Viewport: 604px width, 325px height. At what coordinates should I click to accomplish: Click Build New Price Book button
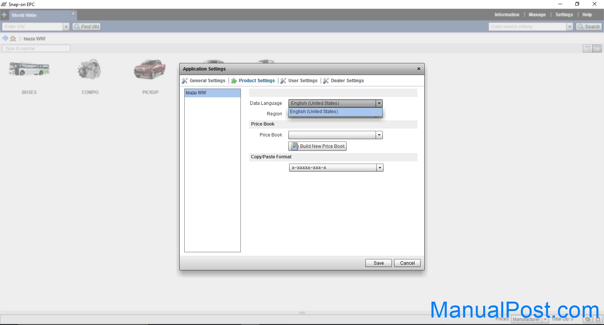tap(317, 146)
